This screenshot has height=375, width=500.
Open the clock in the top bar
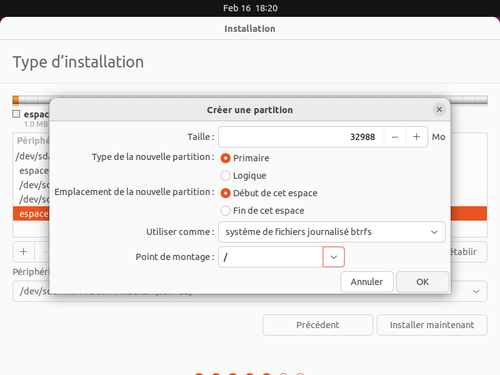(250, 8)
